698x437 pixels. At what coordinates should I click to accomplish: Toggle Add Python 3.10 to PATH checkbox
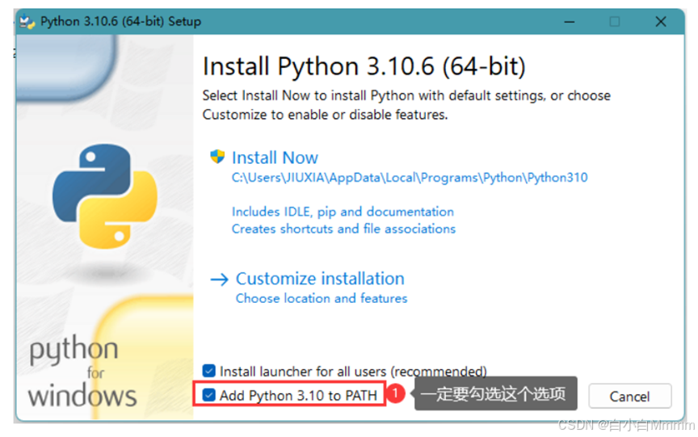(x=208, y=395)
